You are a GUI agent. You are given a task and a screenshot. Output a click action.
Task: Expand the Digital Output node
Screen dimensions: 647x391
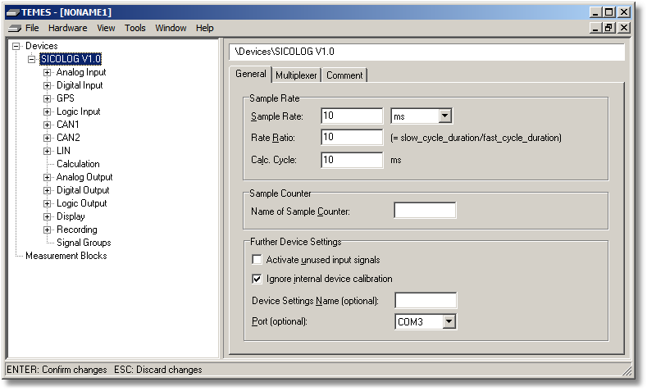click(48, 190)
